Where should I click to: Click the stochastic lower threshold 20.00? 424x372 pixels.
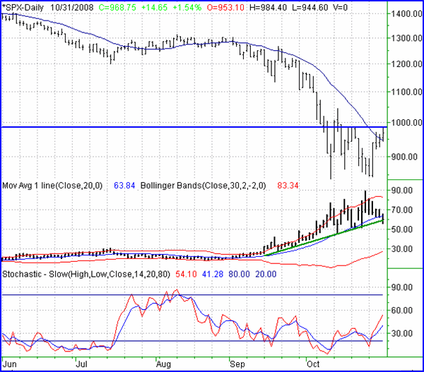(266, 274)
